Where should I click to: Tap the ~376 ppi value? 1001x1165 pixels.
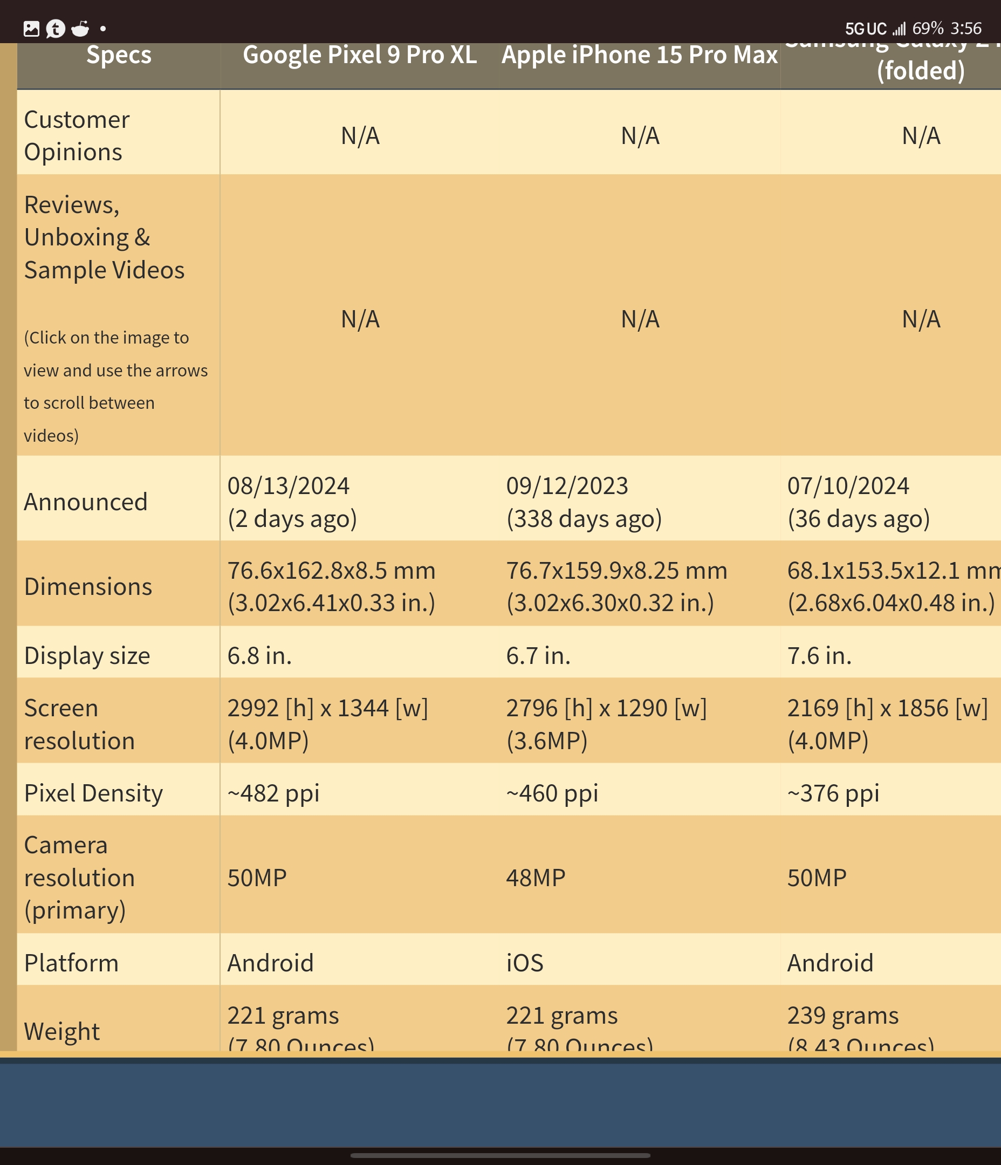[x=833, y=793]
